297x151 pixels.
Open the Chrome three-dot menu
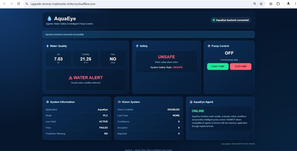tap(296, 4)
